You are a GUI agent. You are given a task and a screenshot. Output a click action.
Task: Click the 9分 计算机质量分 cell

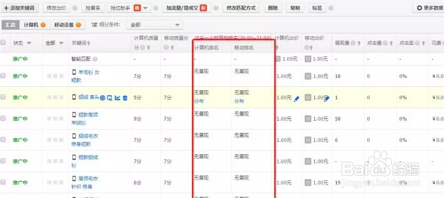pyautogui.click(x=137, y=119)
